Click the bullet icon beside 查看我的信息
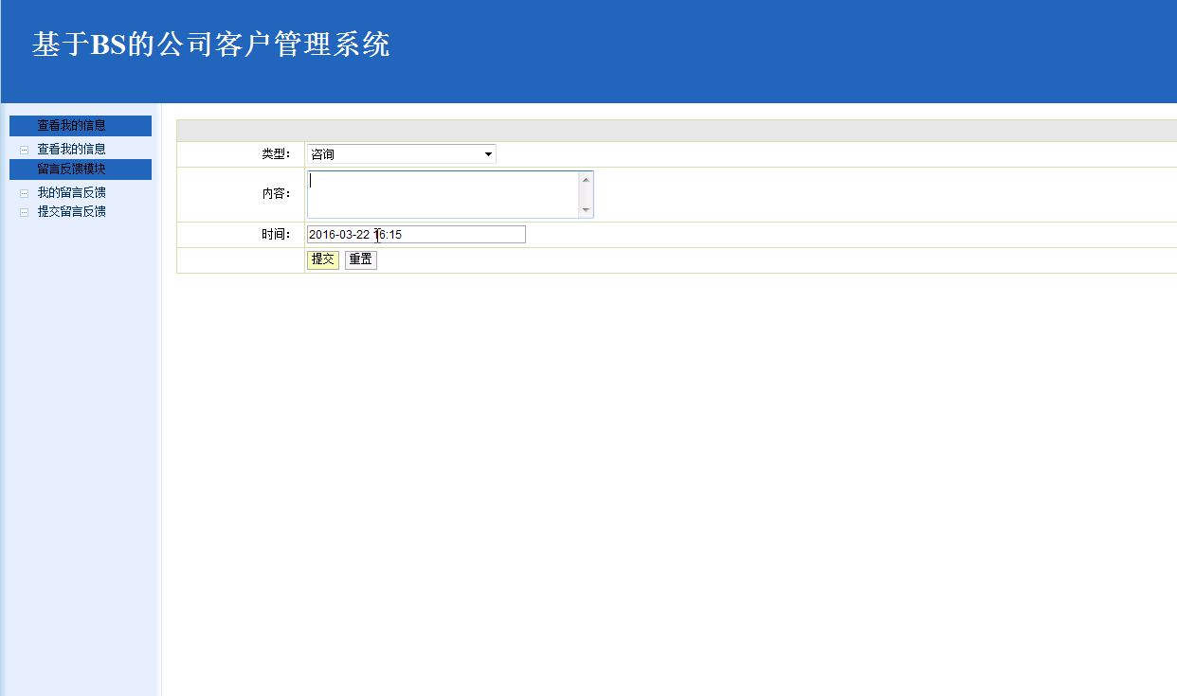1177x696 pixels. (x=25, y=150)
